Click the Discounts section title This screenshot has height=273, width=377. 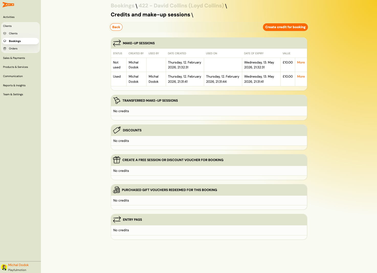[x=132, y=130]
